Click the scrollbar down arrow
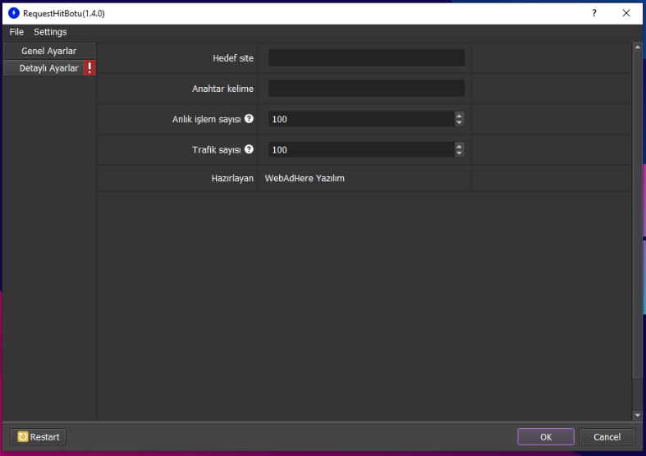Image resolution: width=646 pixels, height=456 pixels. pyautogui.click(x=637, y=416)
